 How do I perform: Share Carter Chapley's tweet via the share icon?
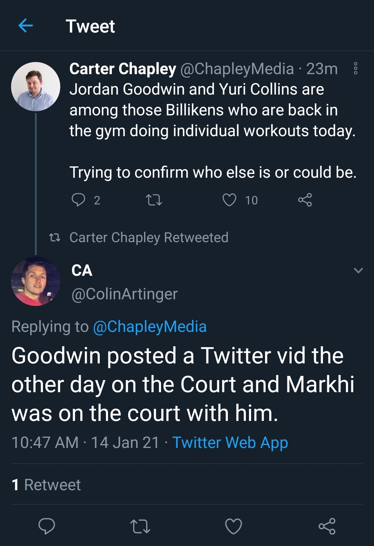click(305, 200)
